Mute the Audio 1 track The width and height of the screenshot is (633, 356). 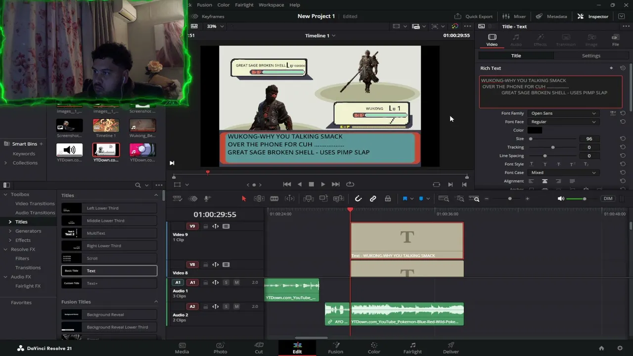[236, 282]
